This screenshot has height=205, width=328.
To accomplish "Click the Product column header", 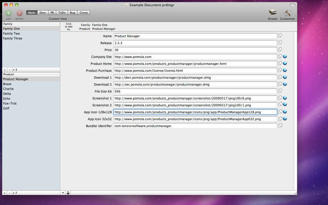I will point(31,74).
